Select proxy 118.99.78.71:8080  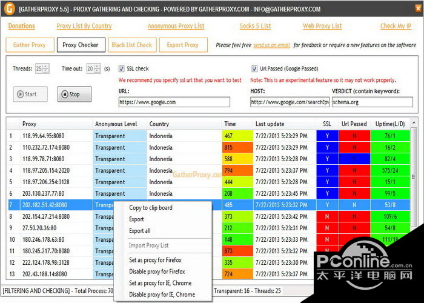43,159
